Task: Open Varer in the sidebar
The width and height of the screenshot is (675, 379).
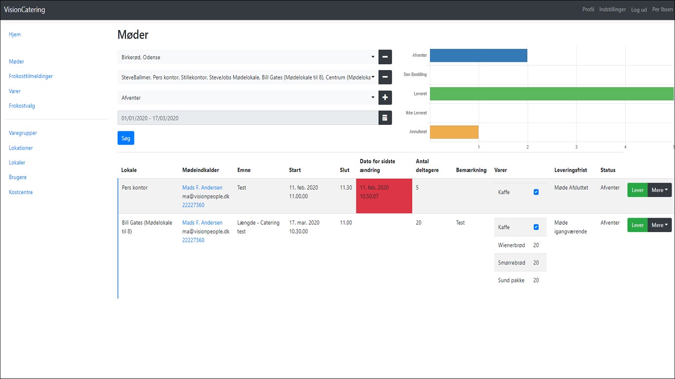Action: click(15, 91)
